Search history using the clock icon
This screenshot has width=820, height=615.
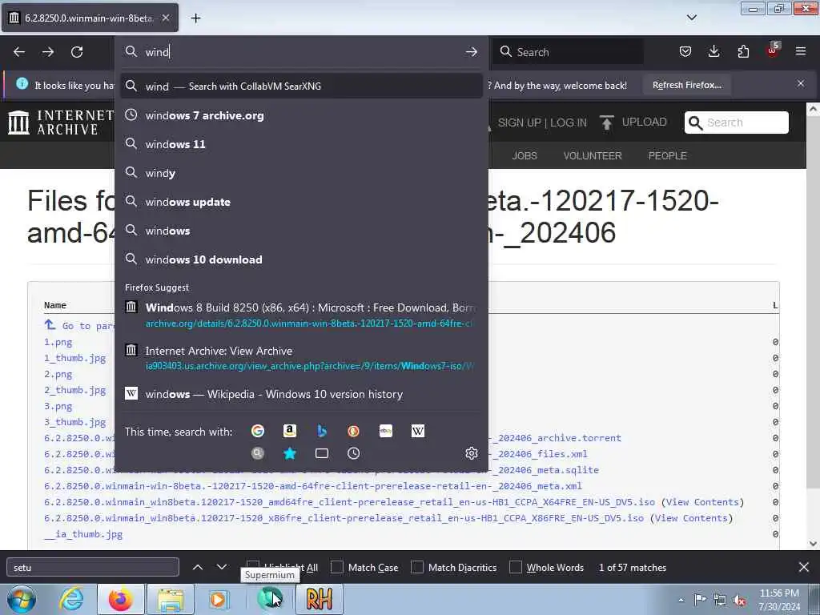(x=353, y=453)
